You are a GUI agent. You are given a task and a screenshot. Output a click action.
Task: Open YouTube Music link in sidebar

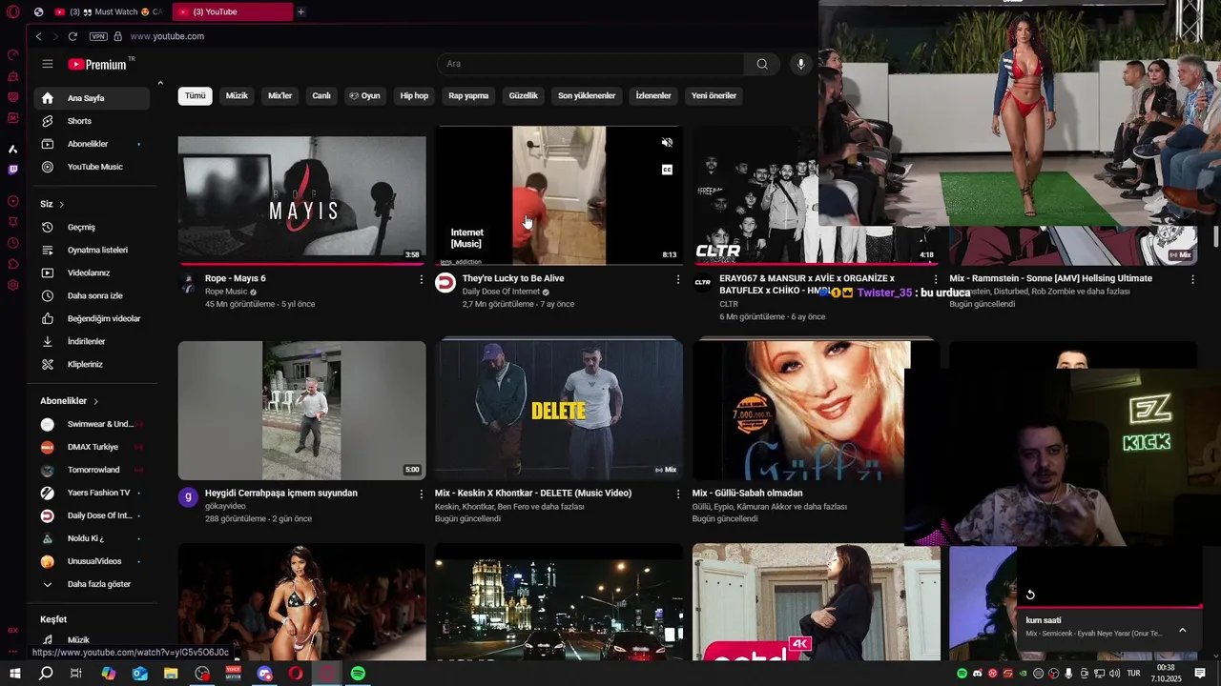pos(91,167)
